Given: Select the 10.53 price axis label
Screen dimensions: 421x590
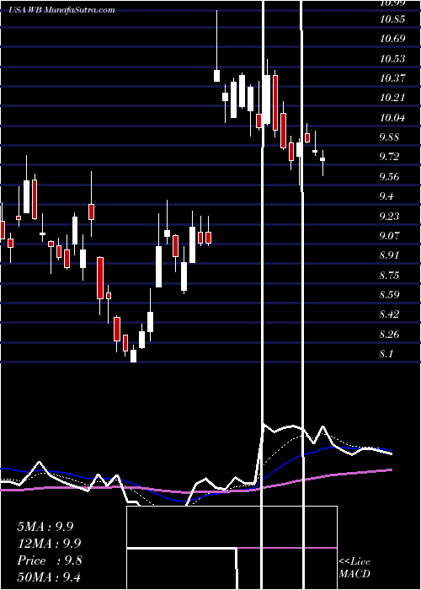Looking at the screenshot, I should (392, 59).
